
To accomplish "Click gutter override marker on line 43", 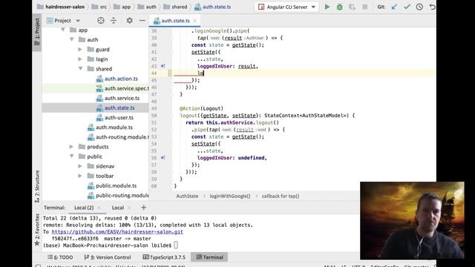I will (x=163, y=66).
